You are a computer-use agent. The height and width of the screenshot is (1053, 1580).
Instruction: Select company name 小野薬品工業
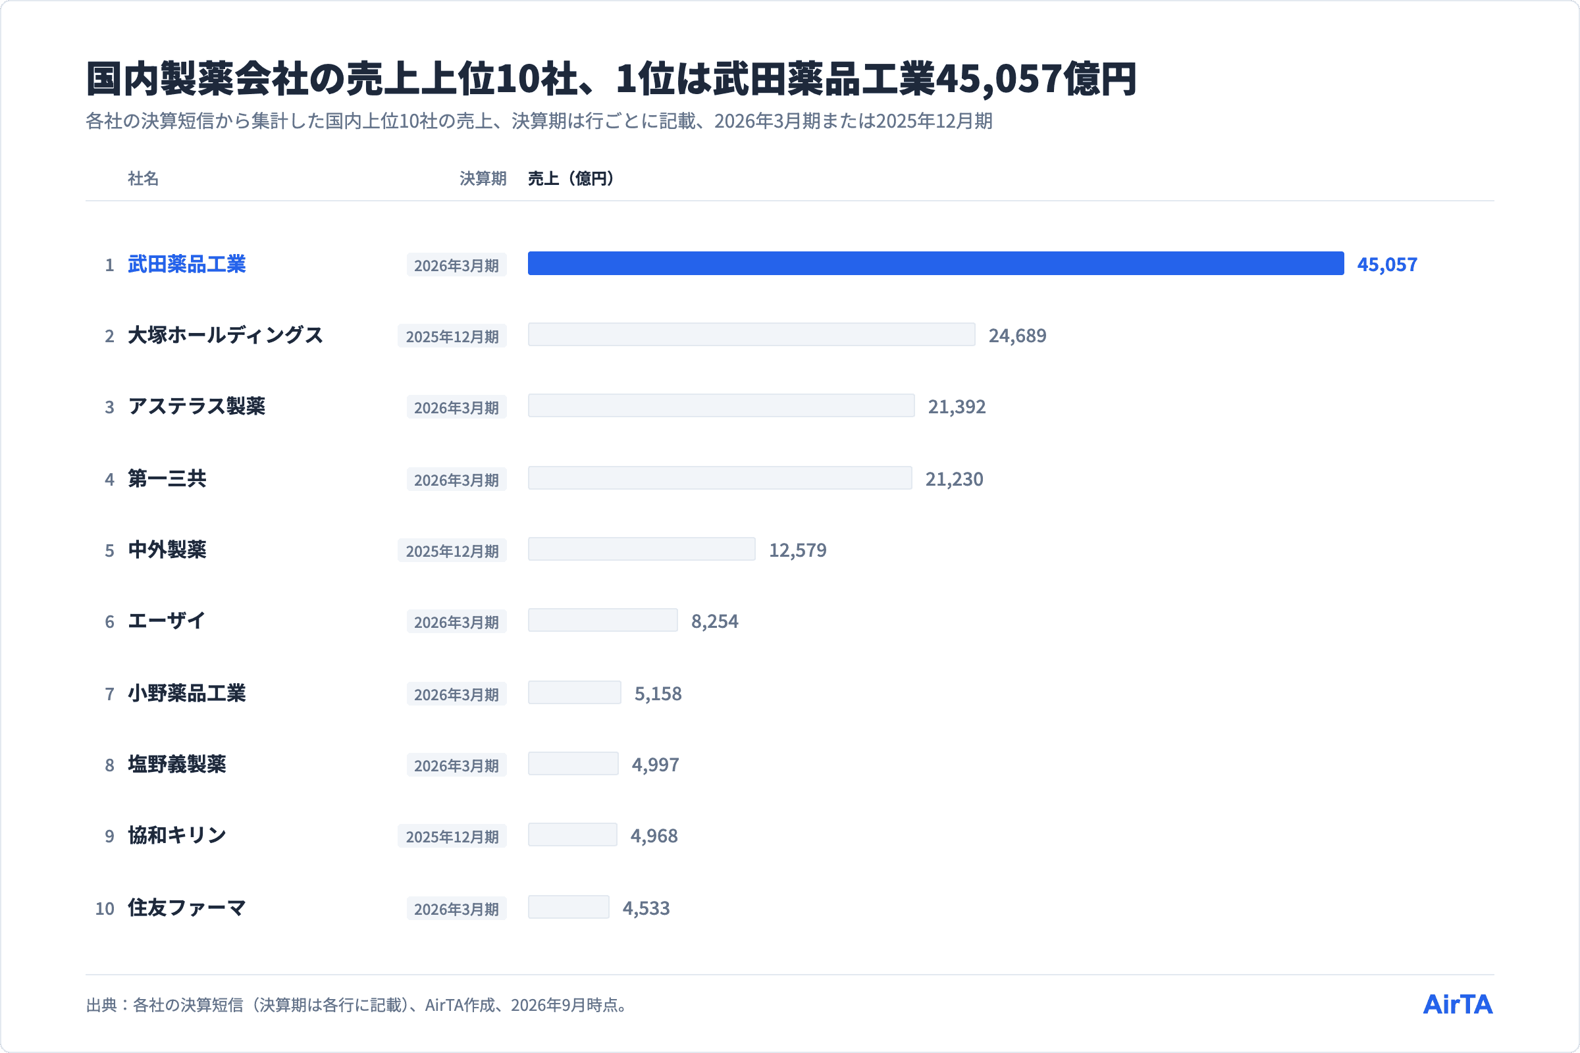coord(187,693)
